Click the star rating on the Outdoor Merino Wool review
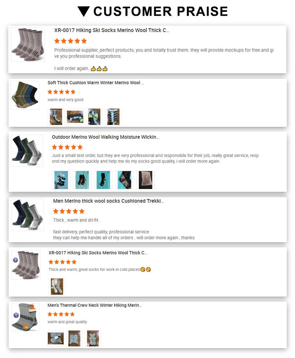Image resolution: width=295 pixels, height=358 pixels. [x=67, y=147]
